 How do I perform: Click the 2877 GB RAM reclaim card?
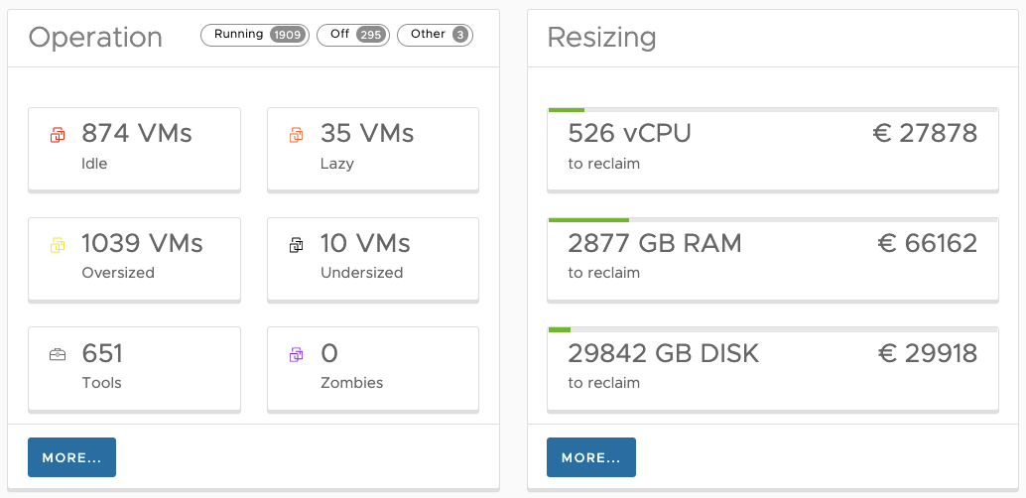pyautogui.click(x=773, y=260)
